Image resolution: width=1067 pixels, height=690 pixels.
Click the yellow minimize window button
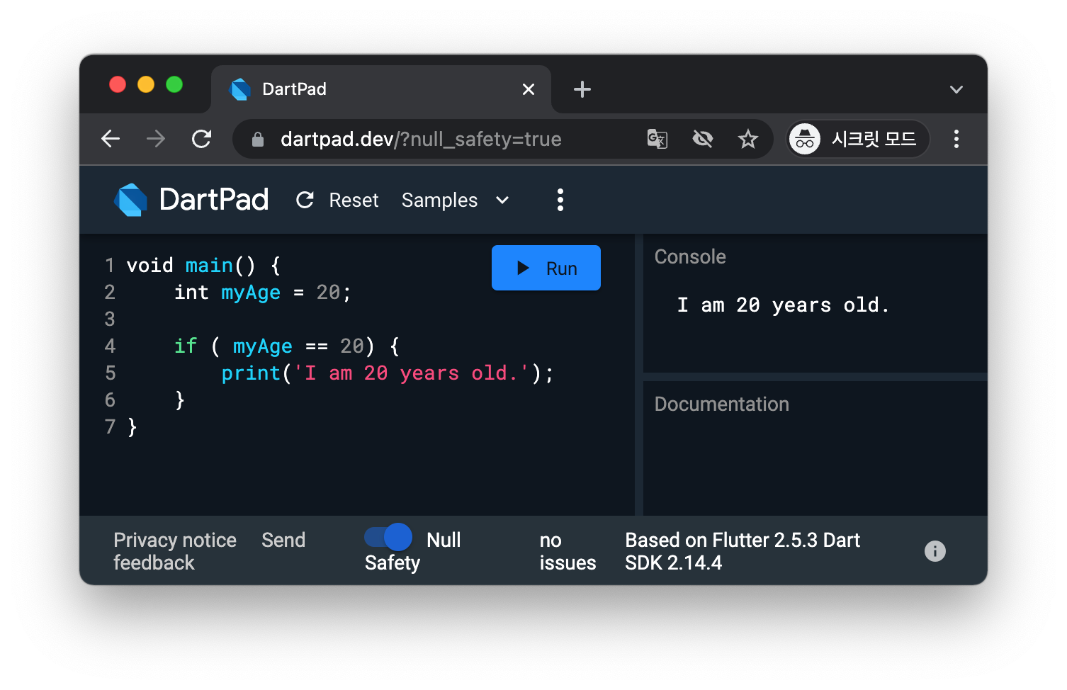coord(146,84)
